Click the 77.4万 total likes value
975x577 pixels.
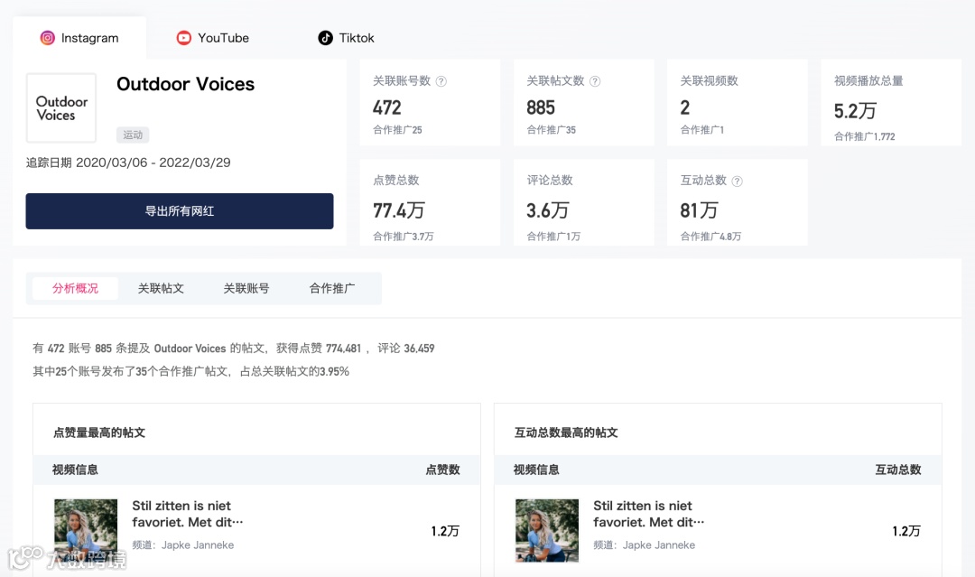(x=399, y=210)
